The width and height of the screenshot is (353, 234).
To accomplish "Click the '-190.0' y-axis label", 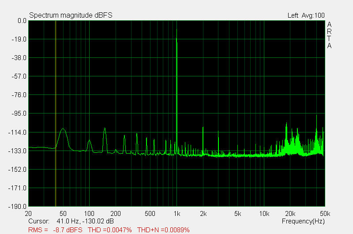I will click(17, 206).
